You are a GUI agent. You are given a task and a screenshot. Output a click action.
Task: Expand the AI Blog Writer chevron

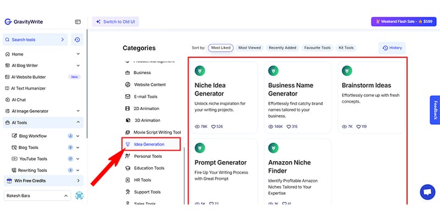click(78, 65)
